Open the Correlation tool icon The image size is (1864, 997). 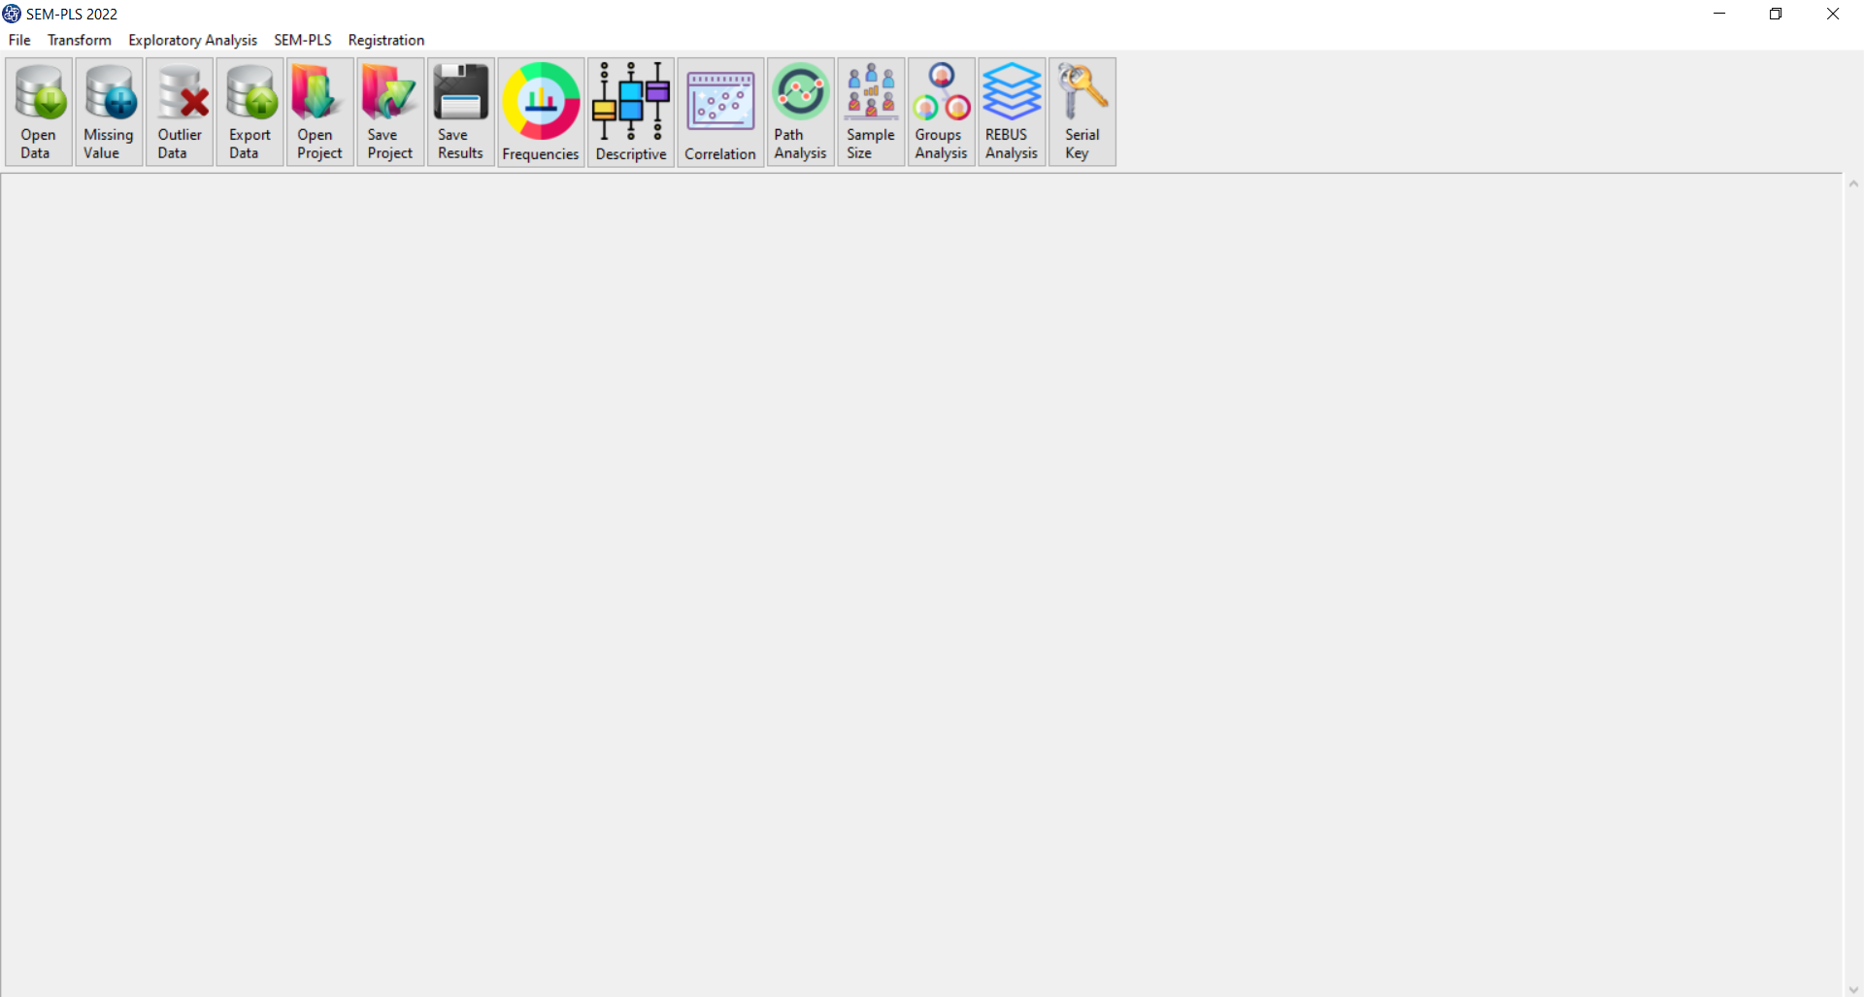click(720, 113)
